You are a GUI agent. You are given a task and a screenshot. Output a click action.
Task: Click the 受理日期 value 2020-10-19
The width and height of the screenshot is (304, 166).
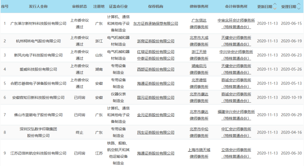[292, 98]
